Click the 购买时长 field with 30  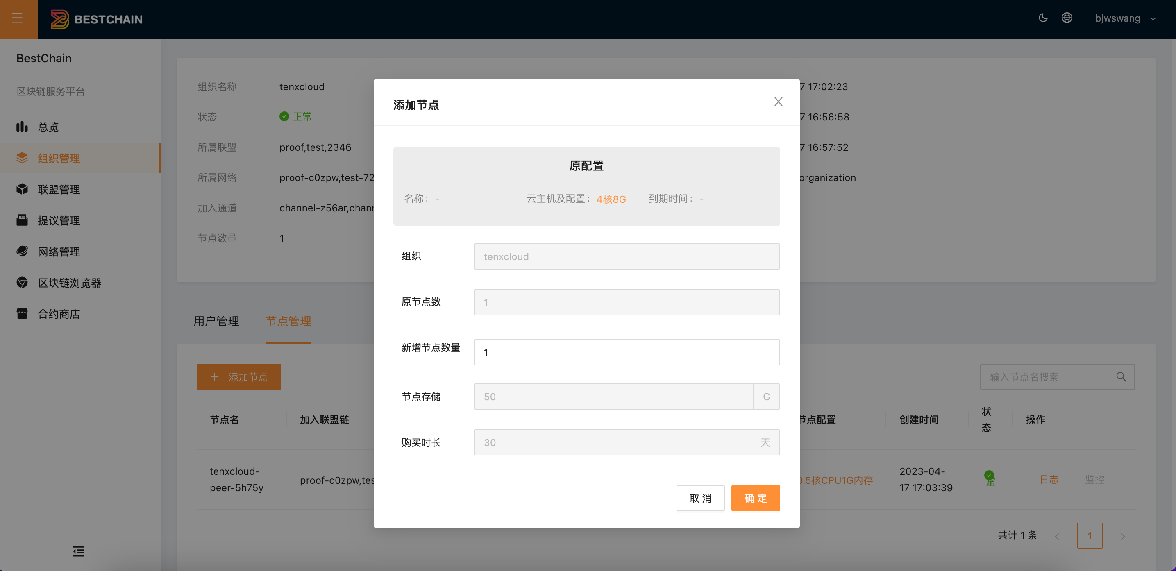[612, 442]
